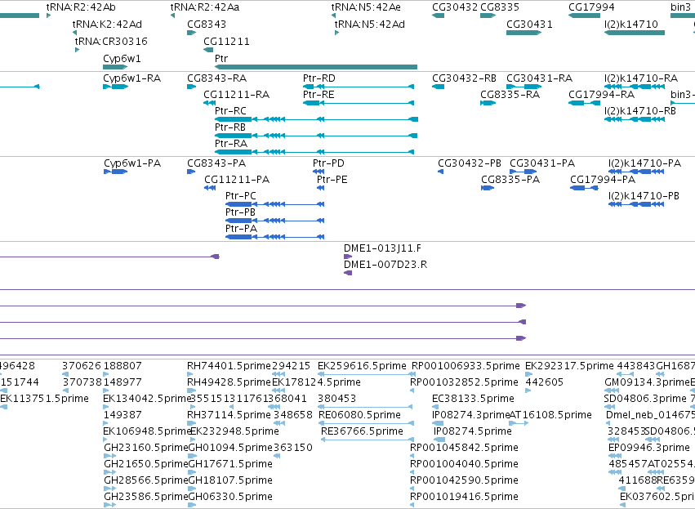Screen dimensions: 695x509
Task: Select EST EK134042.5prime
Action: tap(147, 399)
